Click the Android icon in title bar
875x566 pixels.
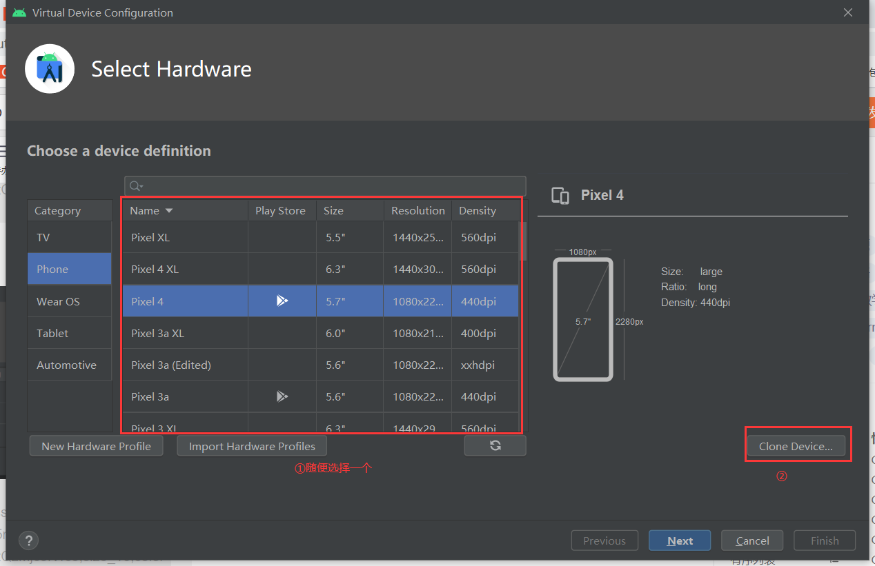pos(19,12)
